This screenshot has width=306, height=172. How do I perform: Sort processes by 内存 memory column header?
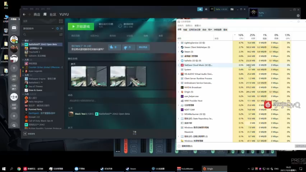250,36
